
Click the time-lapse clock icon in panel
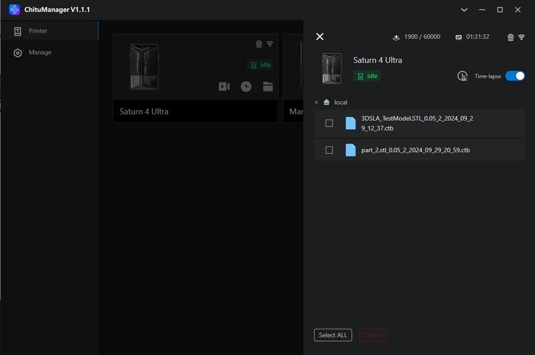pos(462,76)
